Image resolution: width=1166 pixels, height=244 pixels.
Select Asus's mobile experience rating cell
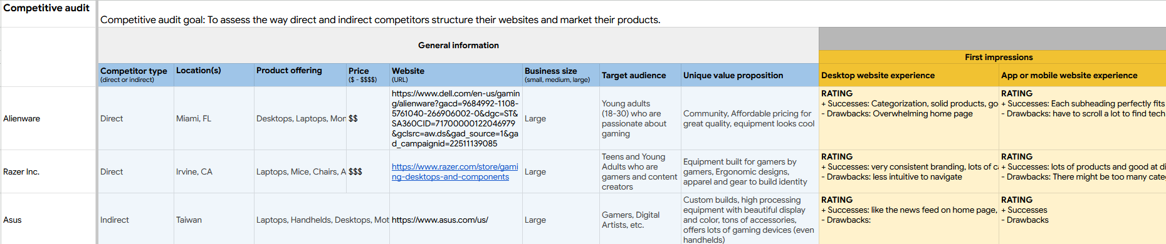(1082, 220)
